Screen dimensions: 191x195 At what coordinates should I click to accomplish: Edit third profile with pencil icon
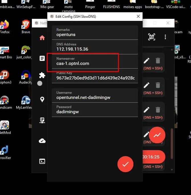point(147,110)
